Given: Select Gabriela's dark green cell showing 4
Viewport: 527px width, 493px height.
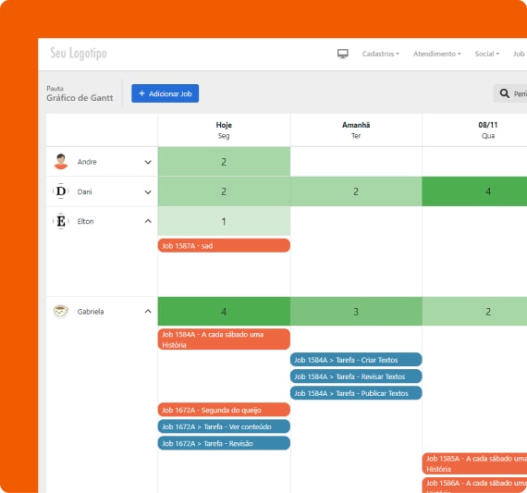Looking at the screenshot, I should click(224, 312).
